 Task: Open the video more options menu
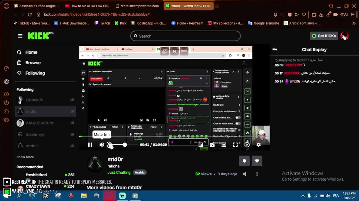tap(257, 174)
